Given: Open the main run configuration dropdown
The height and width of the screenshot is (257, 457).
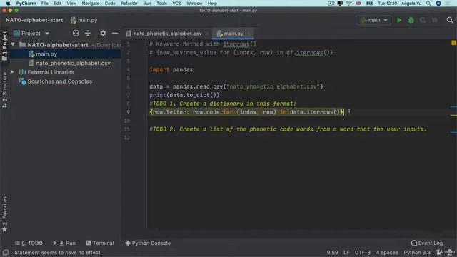Looking at the screenshot, I should [373, 20].
